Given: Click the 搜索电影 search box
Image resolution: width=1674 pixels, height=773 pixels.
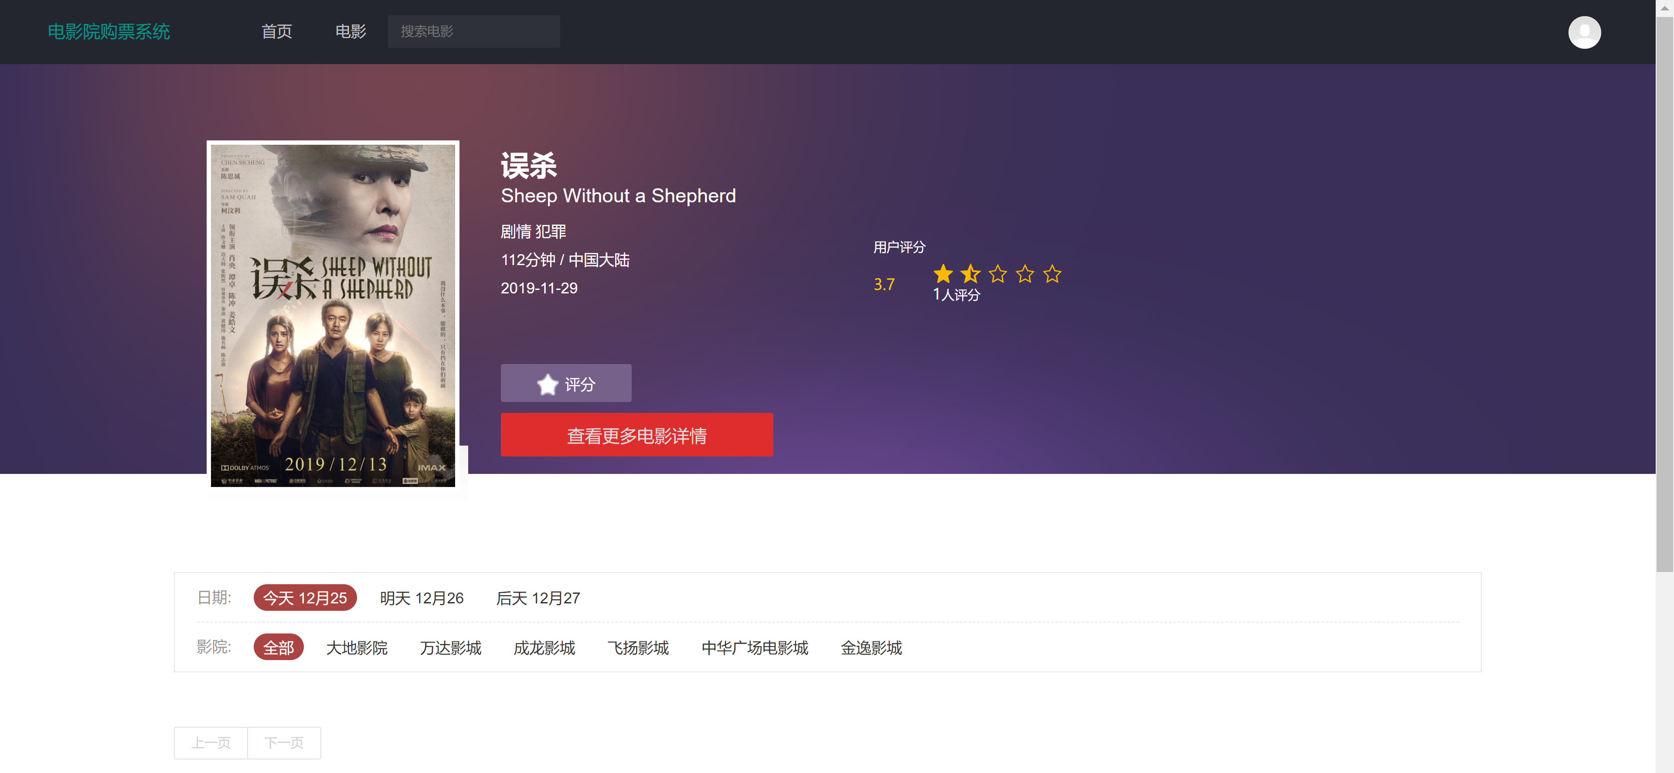Looking at the screenshot, I should point(474,31).
